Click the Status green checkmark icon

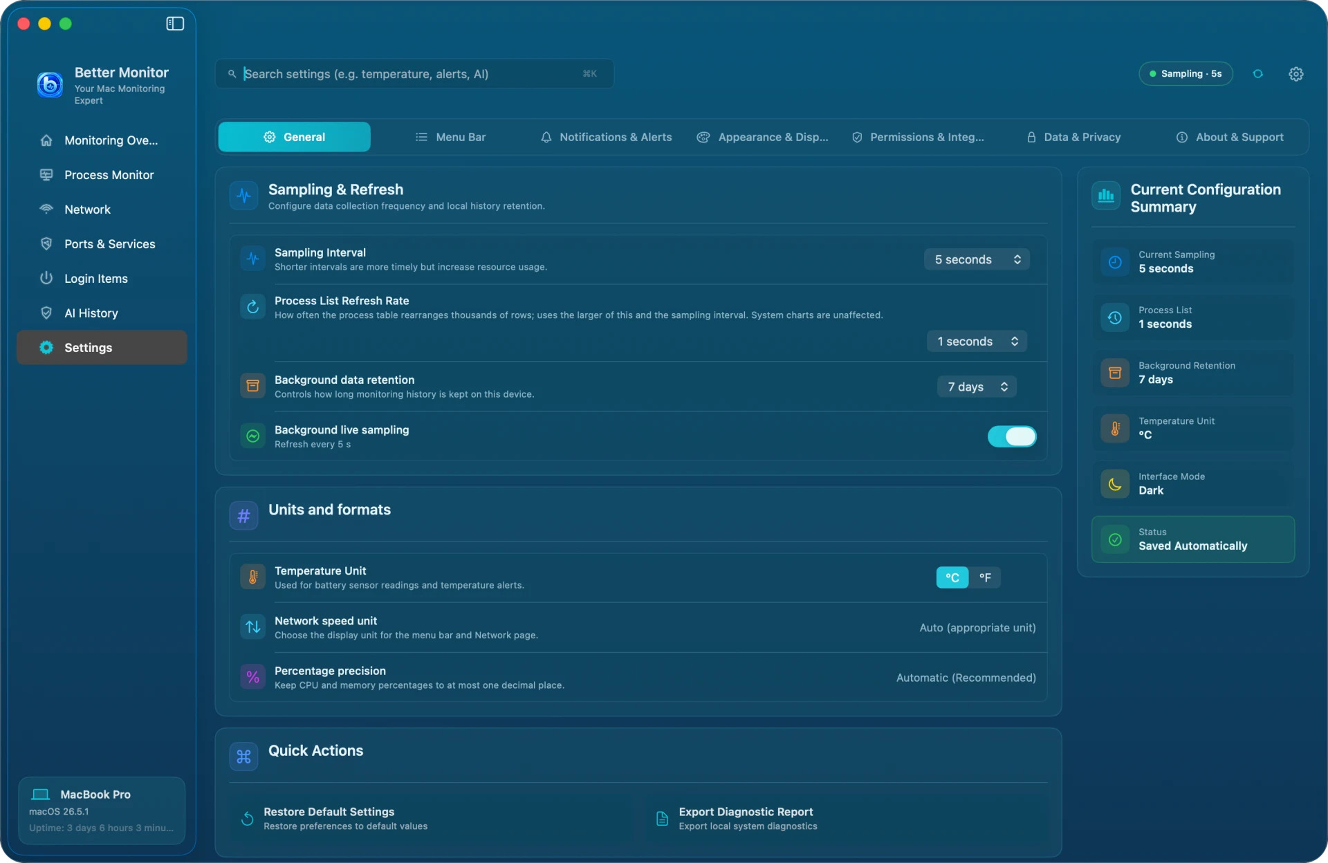point(1115,539)
